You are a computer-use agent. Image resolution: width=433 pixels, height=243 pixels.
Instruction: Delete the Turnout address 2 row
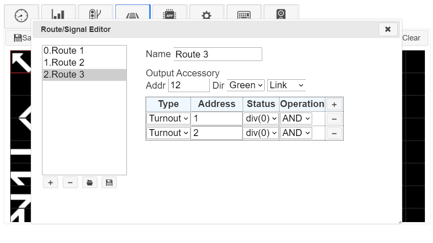click(x=334, y=133)
